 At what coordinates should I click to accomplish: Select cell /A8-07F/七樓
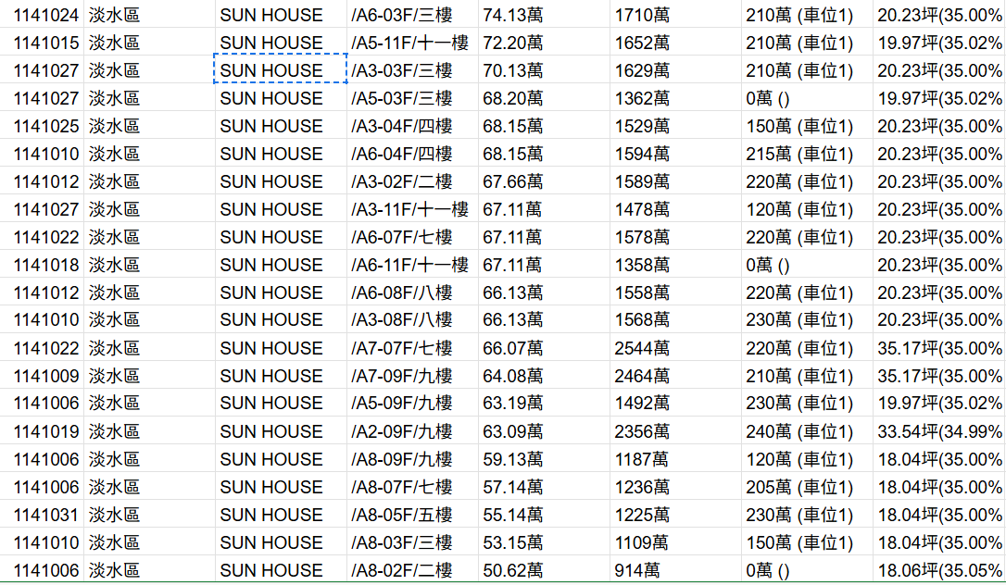point(412,486)
